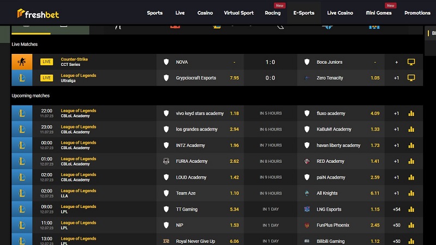Expand +1 markets for FURIA Academy vs RED Academy
436x245 pixels.
396,161
